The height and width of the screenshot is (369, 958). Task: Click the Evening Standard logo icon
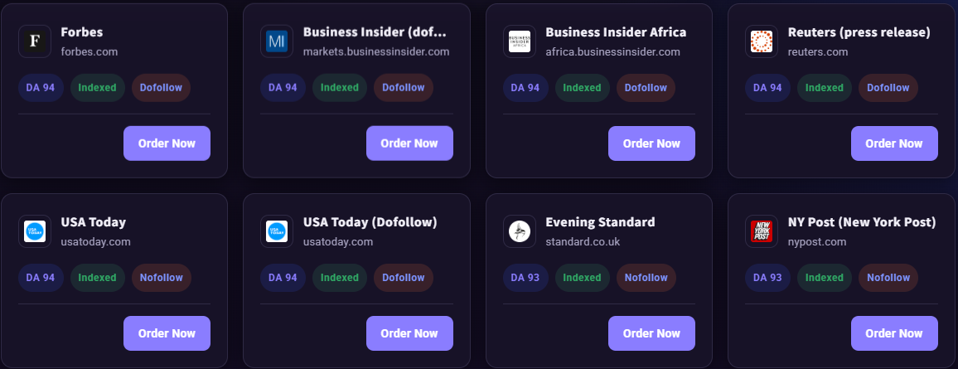[520, 231]
